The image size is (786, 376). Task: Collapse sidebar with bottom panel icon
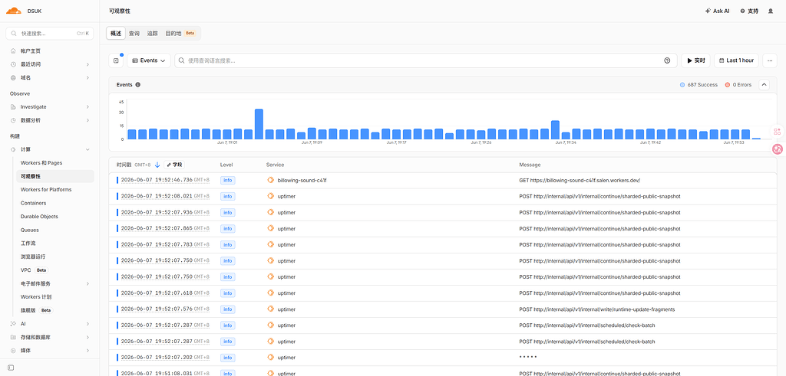[x=11, y=368]
